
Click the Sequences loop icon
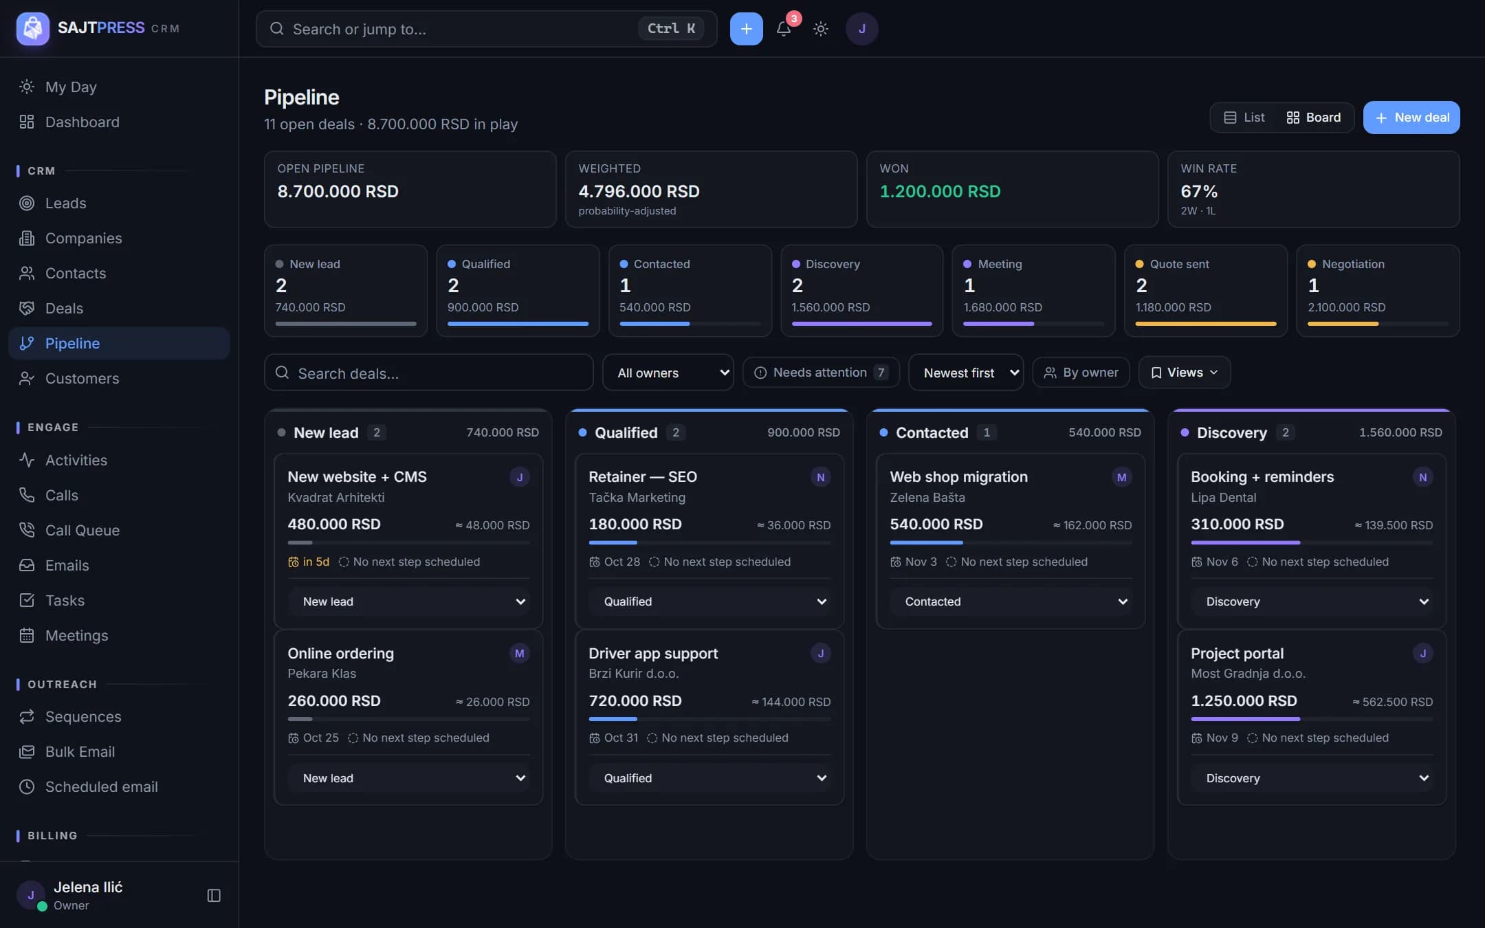coord(27,716)
